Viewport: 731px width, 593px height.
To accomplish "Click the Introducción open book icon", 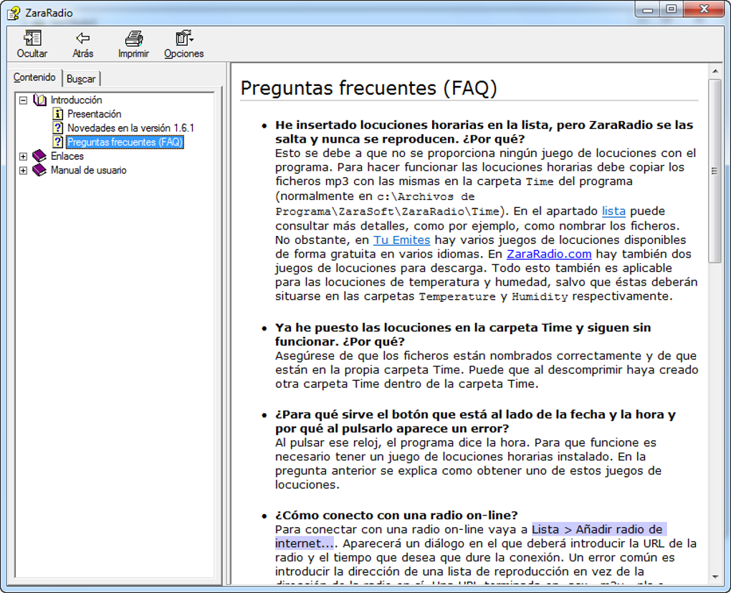I will click(40, 100).
